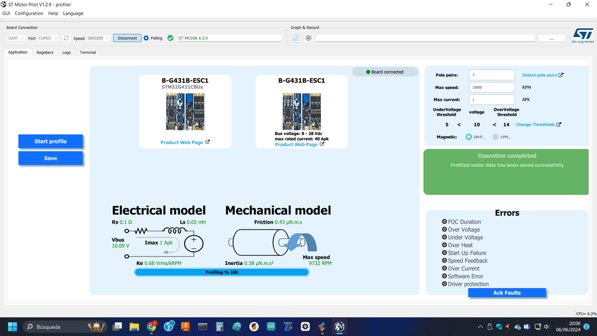
Task: Click the record file browse button
Action: click(552, 38)
